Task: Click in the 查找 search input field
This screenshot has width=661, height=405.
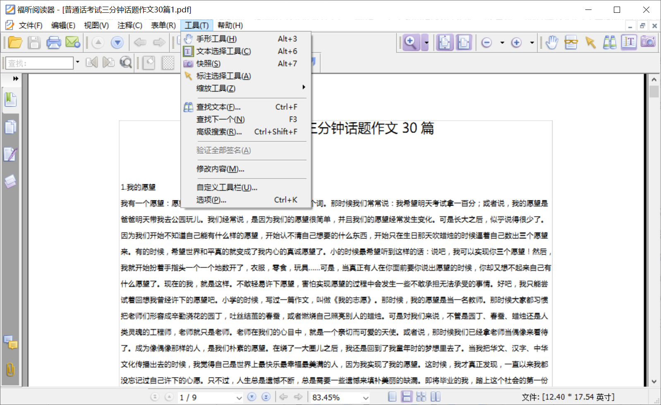Action: click(40, 63)
